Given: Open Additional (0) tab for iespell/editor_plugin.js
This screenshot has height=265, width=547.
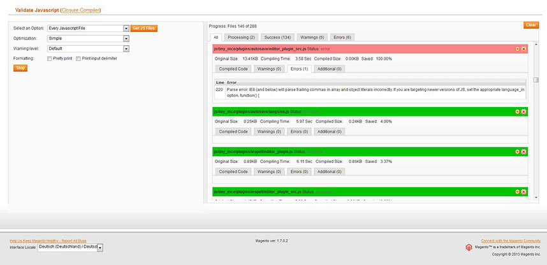Looking at the screenshot, I should pos(330,172).
